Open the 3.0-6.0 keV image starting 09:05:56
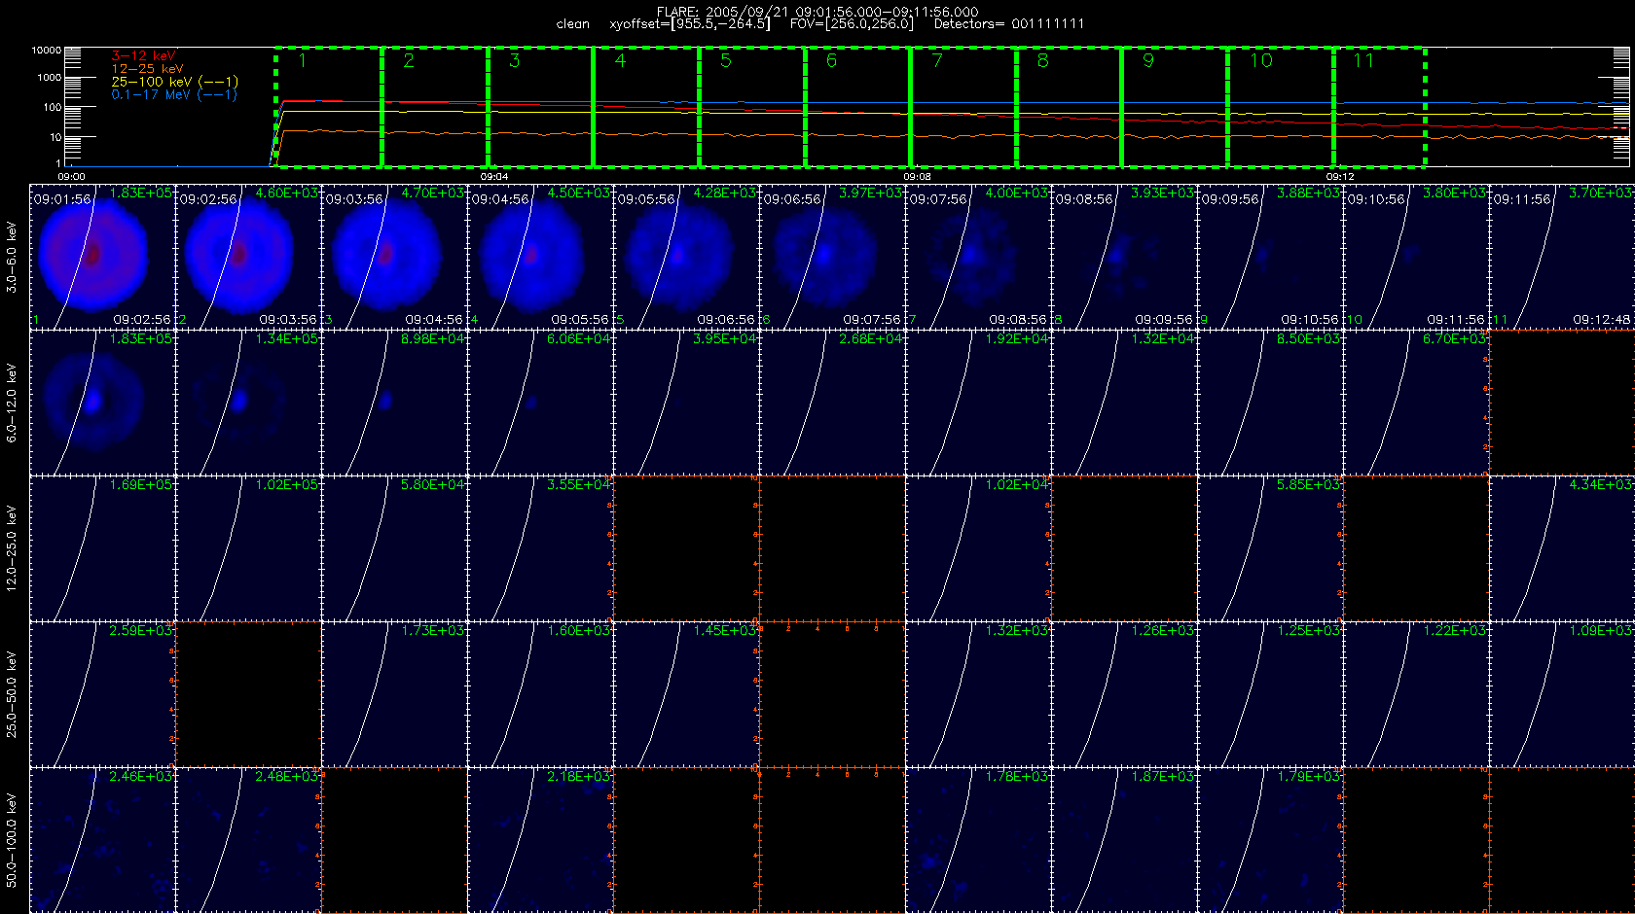1635x914 pixels. tap(686, 256)
